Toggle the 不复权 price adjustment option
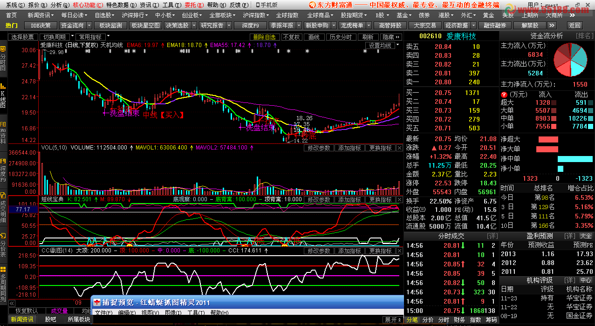The width and height of the screenshot is (595, 326). pyautogui.click(x=291, y=37)
